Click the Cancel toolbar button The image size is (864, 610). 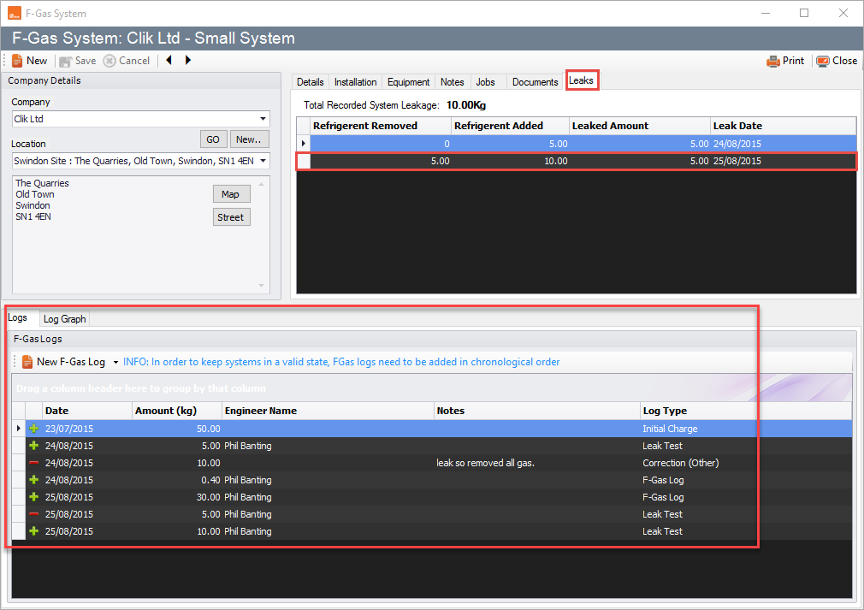pyautogui.click(x=127, y=61)
